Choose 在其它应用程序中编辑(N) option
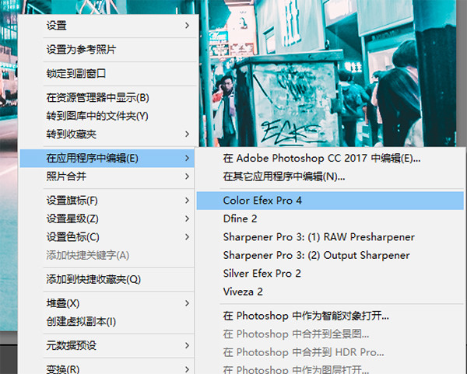467x374 pixels. 284,177
